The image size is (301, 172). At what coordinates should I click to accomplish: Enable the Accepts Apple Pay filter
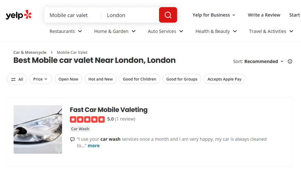point(224,79)
